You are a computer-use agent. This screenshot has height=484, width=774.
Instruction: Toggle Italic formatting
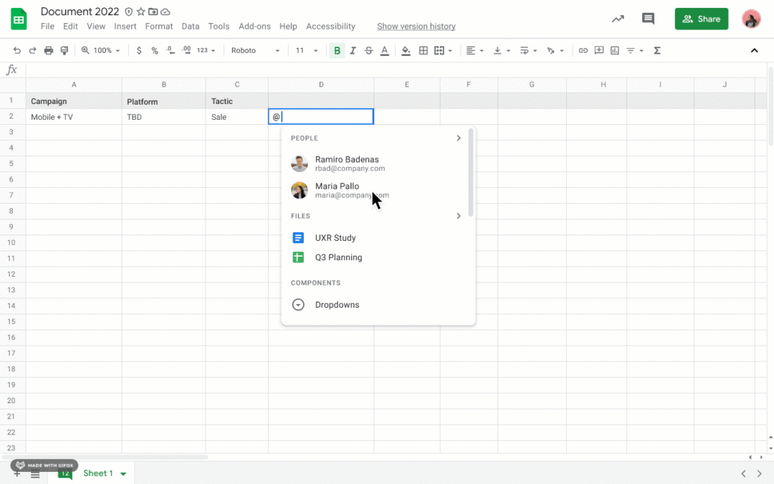pyautogui.click(x=353, y=50)
